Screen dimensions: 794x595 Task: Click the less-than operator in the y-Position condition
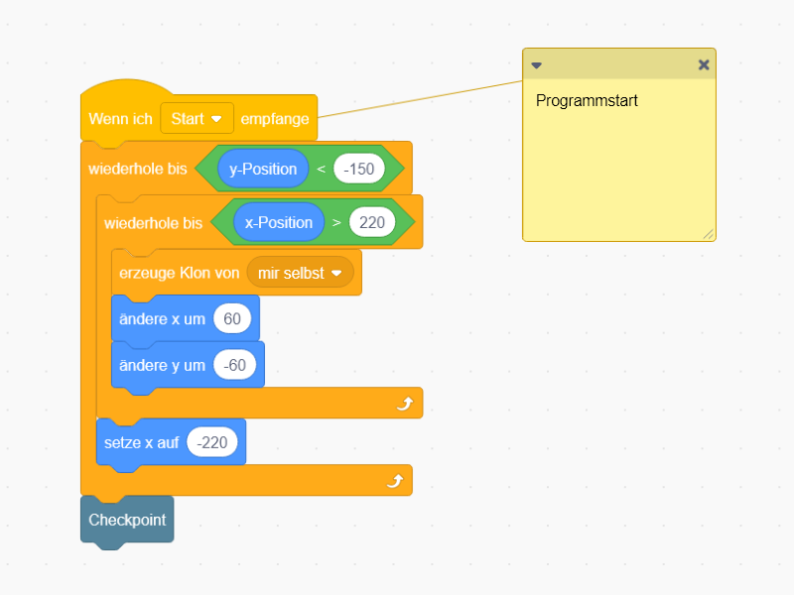[321, 169]
